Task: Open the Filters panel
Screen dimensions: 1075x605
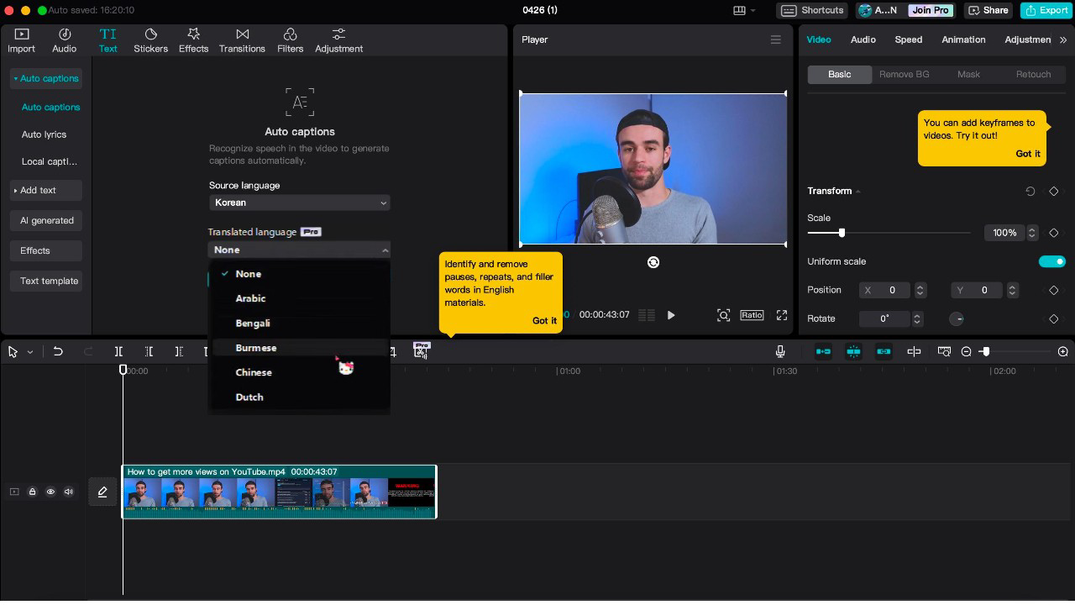Action: [x=290, y=38]
